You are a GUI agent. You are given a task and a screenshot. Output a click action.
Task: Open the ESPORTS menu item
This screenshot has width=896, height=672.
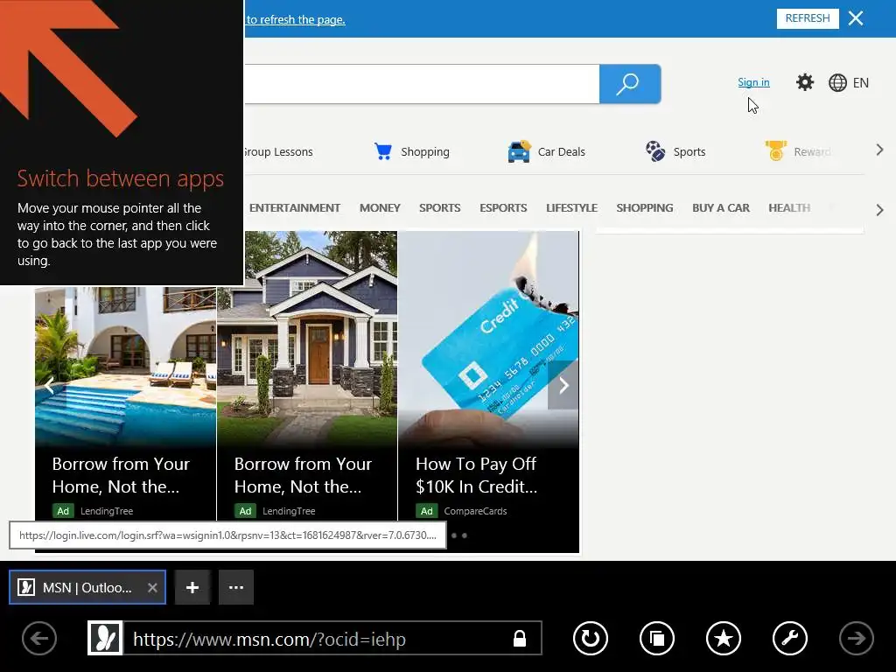503,208
